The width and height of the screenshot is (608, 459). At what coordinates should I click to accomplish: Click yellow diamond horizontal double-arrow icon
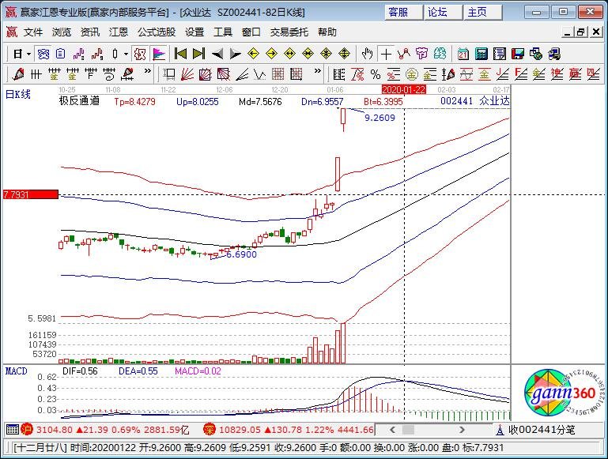[x=289, y=54]
